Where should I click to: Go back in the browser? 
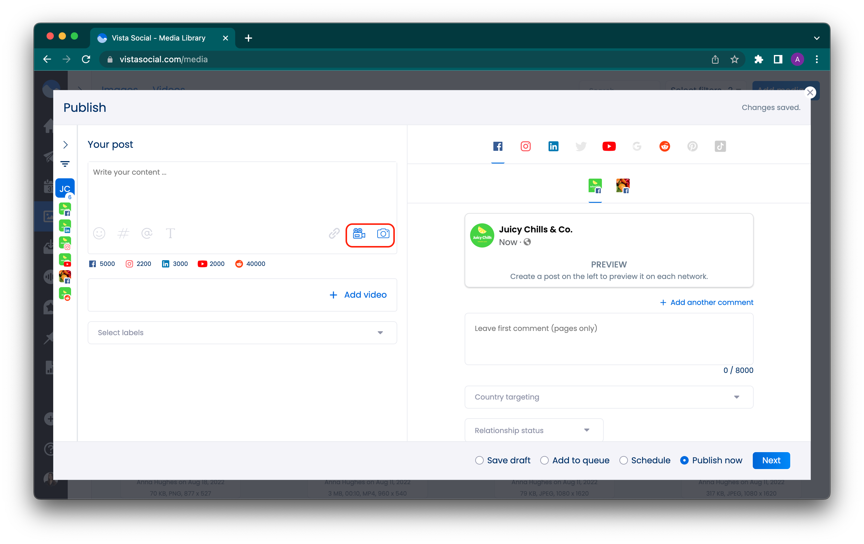(47, 59)
